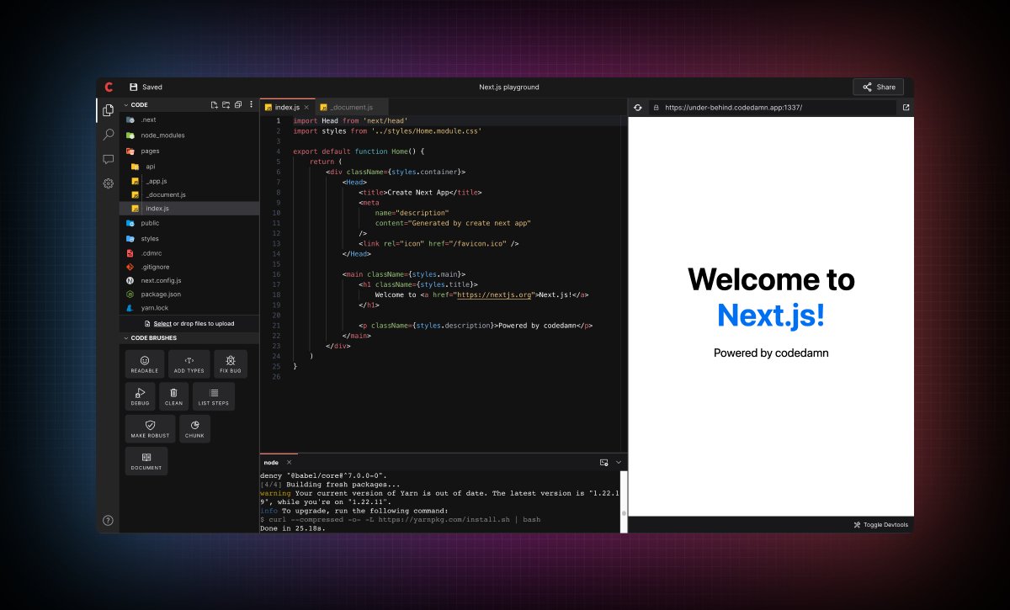Click "Done in 25.18s." in terminal
The height and width of the screenshot is (610, 1010).
tap(293, 528)
